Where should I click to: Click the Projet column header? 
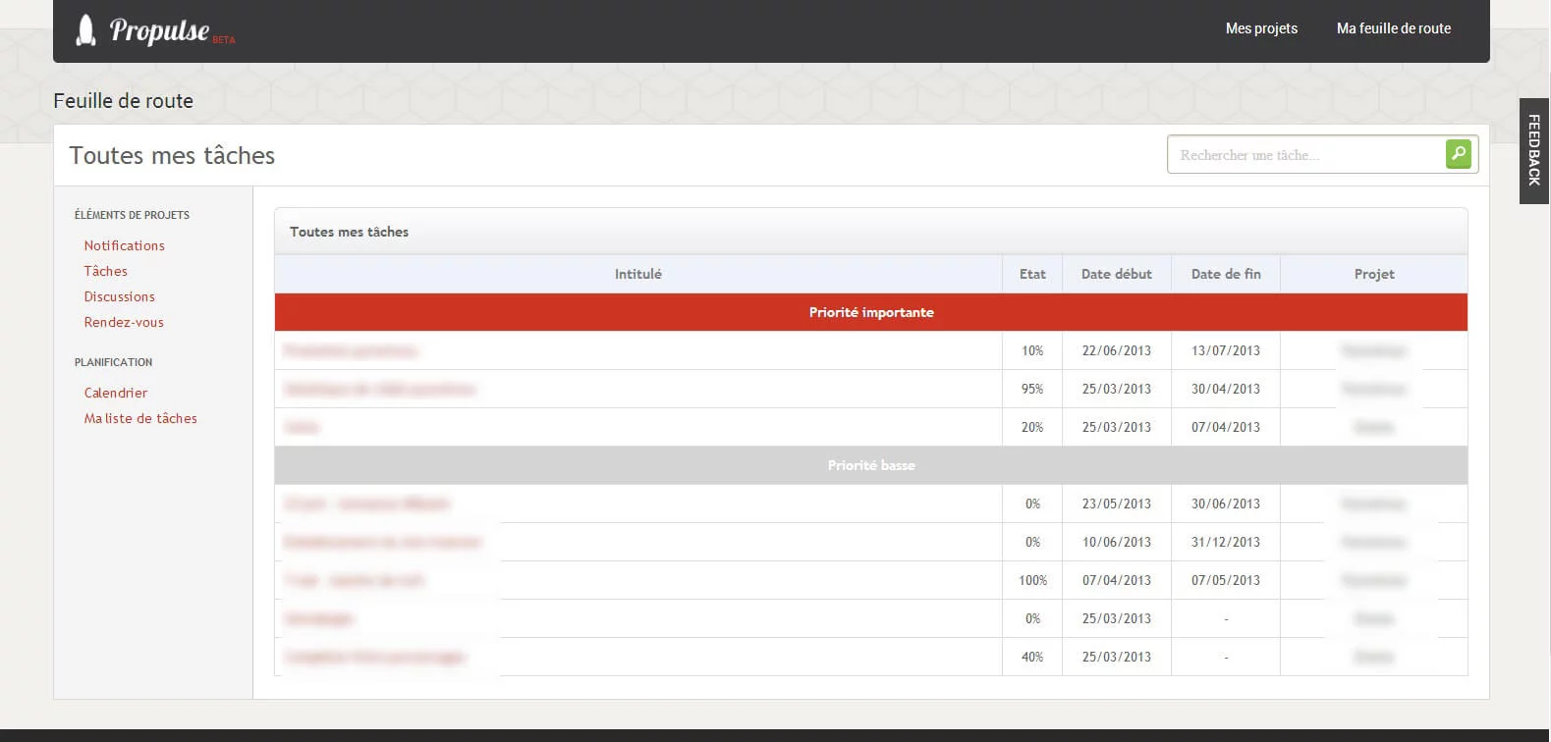coord(1374,274)
